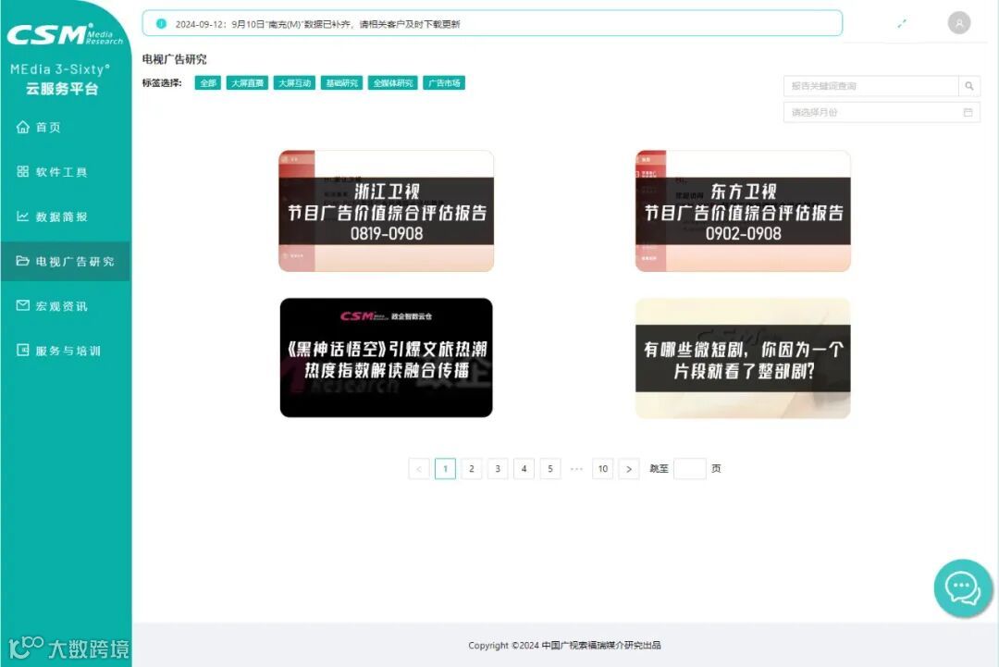This screenshot has height=667, width=999.
Task: Open the chat support bubble
Action: (x=963, y=588)
